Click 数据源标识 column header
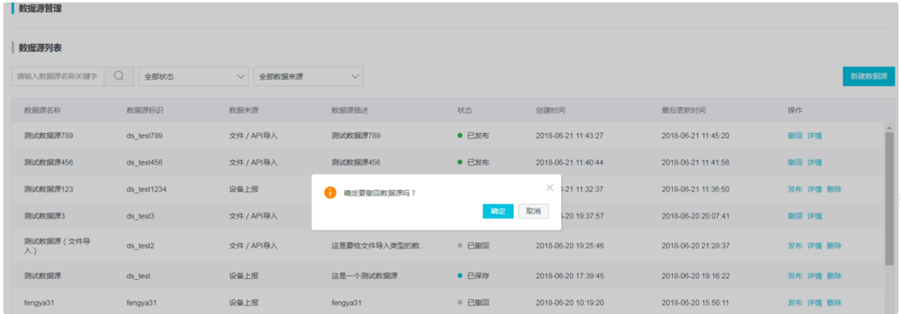Screen dimensions: 901x314 pos(144,110)
